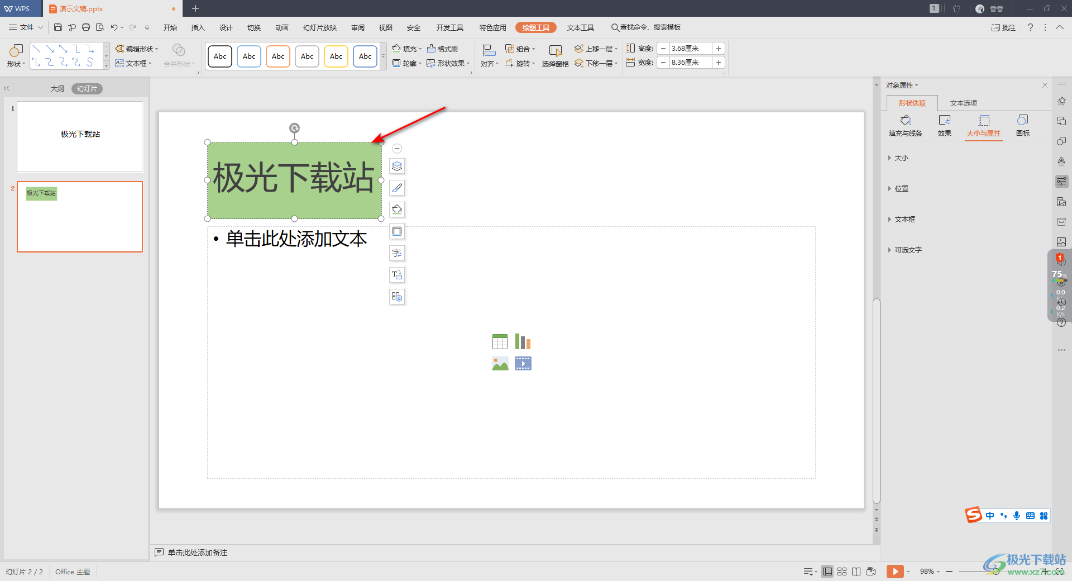Image resolution: width=1072 pixels, height=581 pixels.
Task: Click 下移一层 send backward
Action: click(596, 63)
